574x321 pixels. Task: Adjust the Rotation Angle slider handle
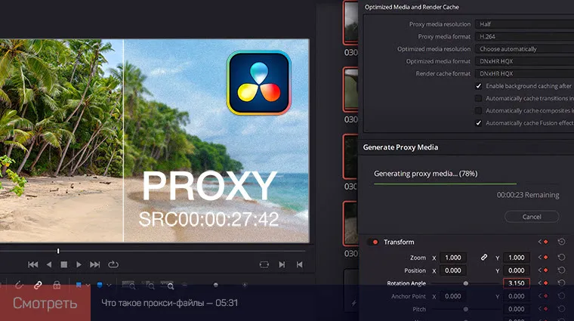tap(466, 283)
